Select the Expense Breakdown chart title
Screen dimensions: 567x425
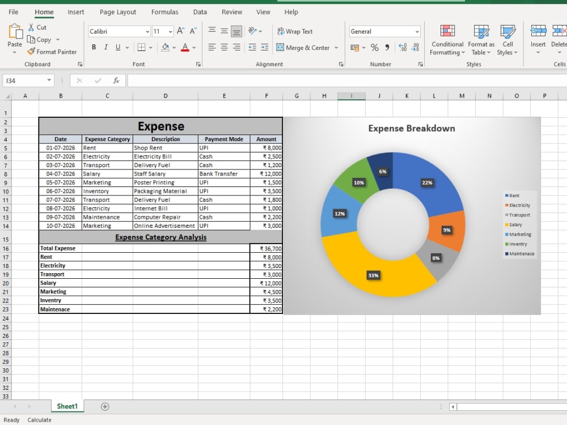(412, 128)
